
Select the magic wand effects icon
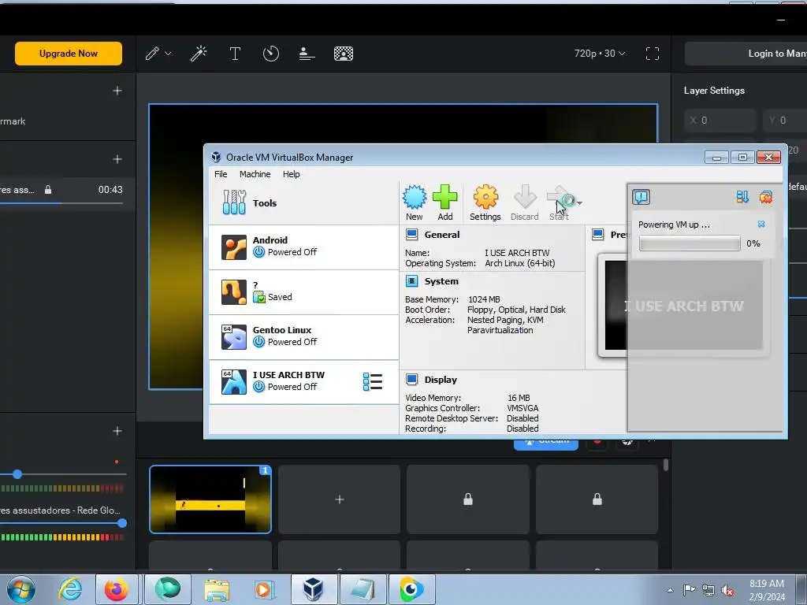[199, 54]
